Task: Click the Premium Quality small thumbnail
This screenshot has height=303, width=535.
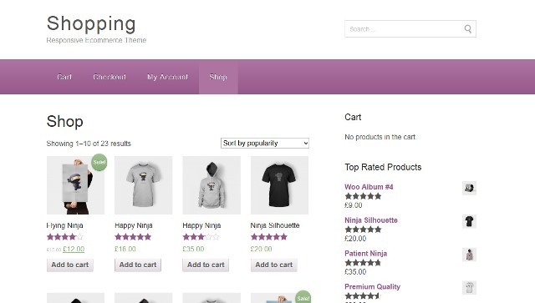Action: coord(469,288)
